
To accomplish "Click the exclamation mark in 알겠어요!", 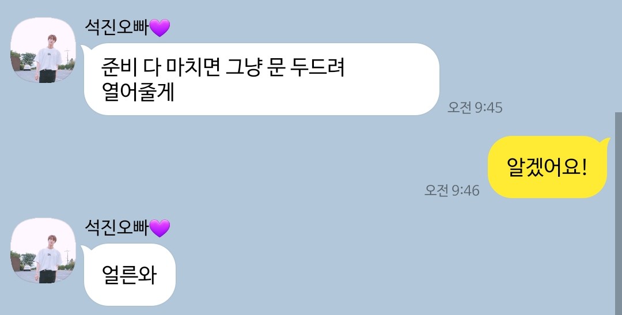I will (583, 167).
